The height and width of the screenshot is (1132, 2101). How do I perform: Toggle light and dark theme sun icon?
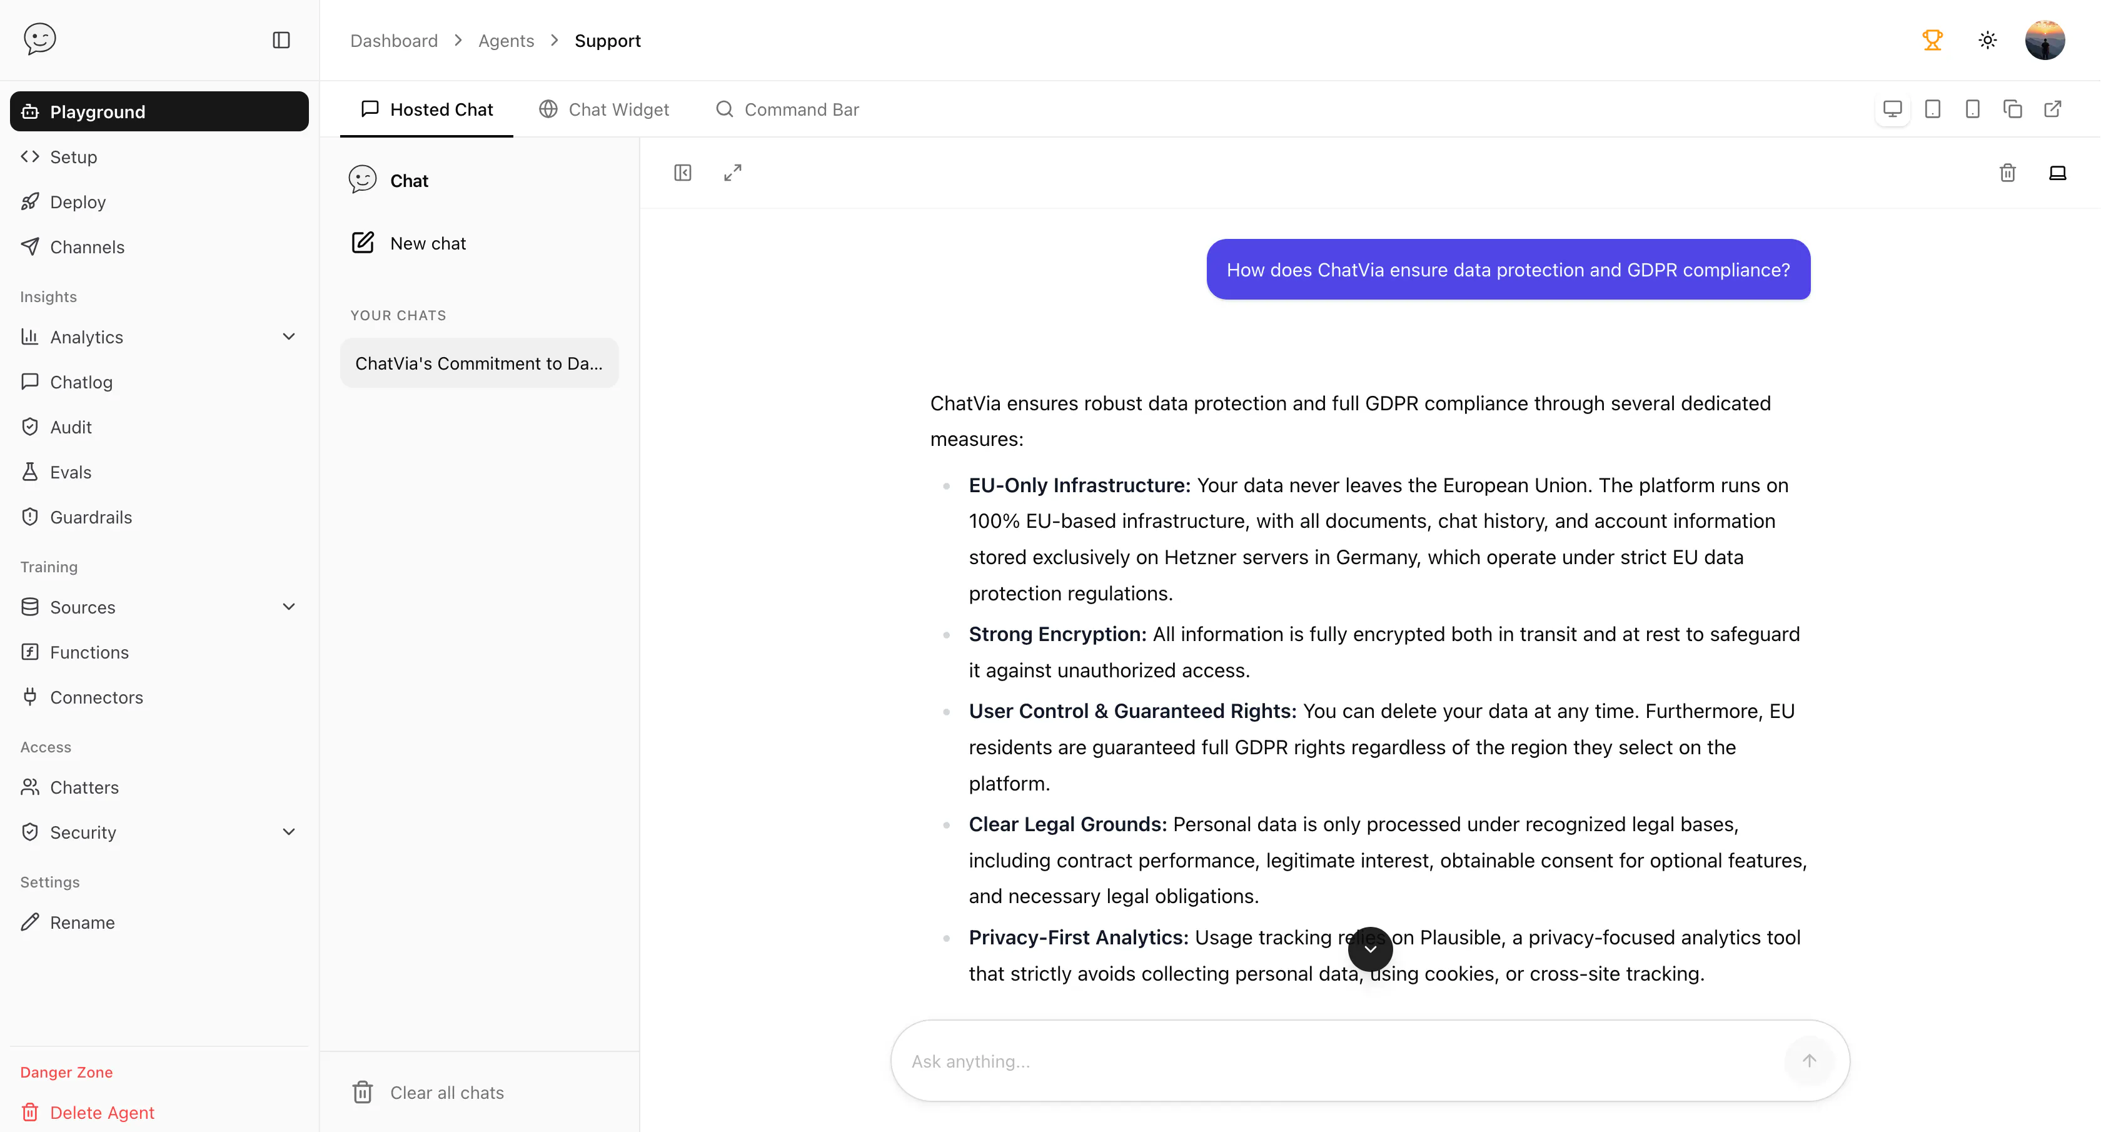(1988, 40)
